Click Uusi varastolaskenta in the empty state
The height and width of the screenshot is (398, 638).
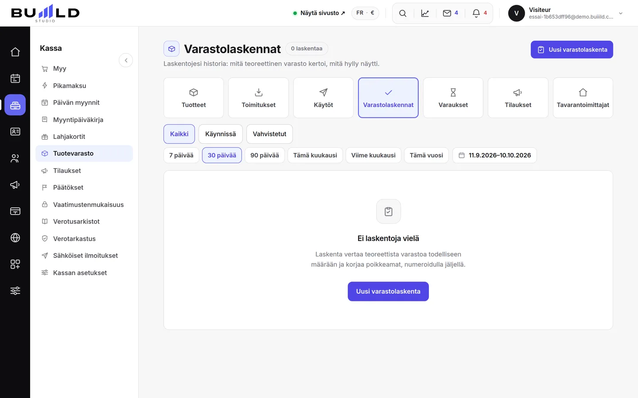(388, 291)
